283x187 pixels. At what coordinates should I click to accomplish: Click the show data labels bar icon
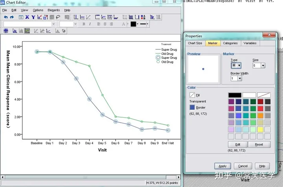click(x=15, y=31)
